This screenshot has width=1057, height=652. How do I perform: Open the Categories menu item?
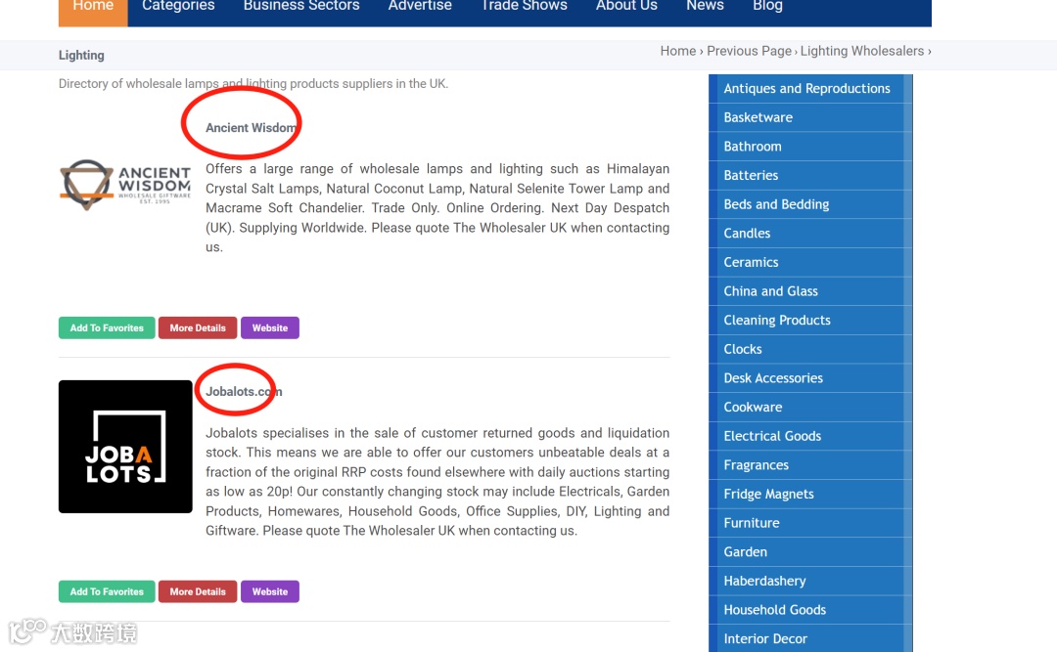coord(178,6)
